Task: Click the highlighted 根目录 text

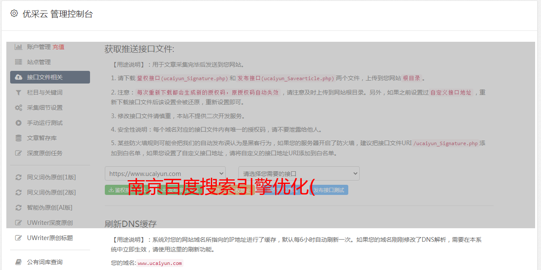Action: pos(412,78)
